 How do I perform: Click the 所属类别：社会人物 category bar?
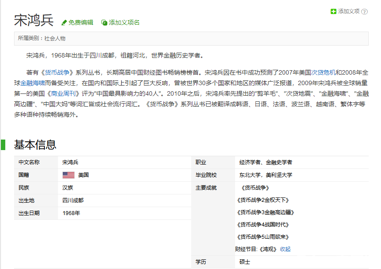pos(191,38)
